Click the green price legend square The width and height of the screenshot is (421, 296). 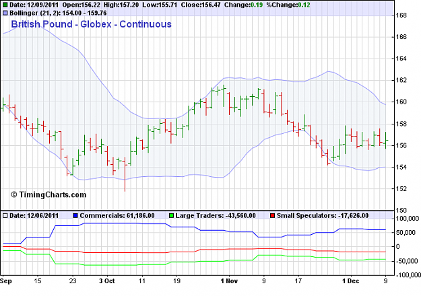pos(5,5)
